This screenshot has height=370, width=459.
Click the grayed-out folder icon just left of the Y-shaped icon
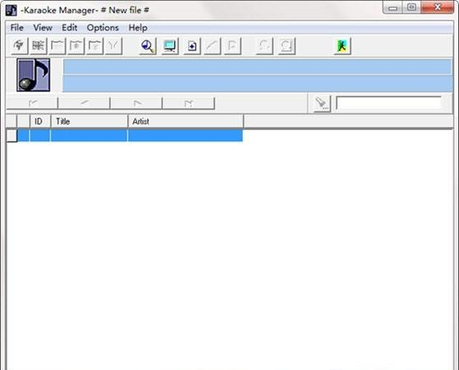[95, 46]
